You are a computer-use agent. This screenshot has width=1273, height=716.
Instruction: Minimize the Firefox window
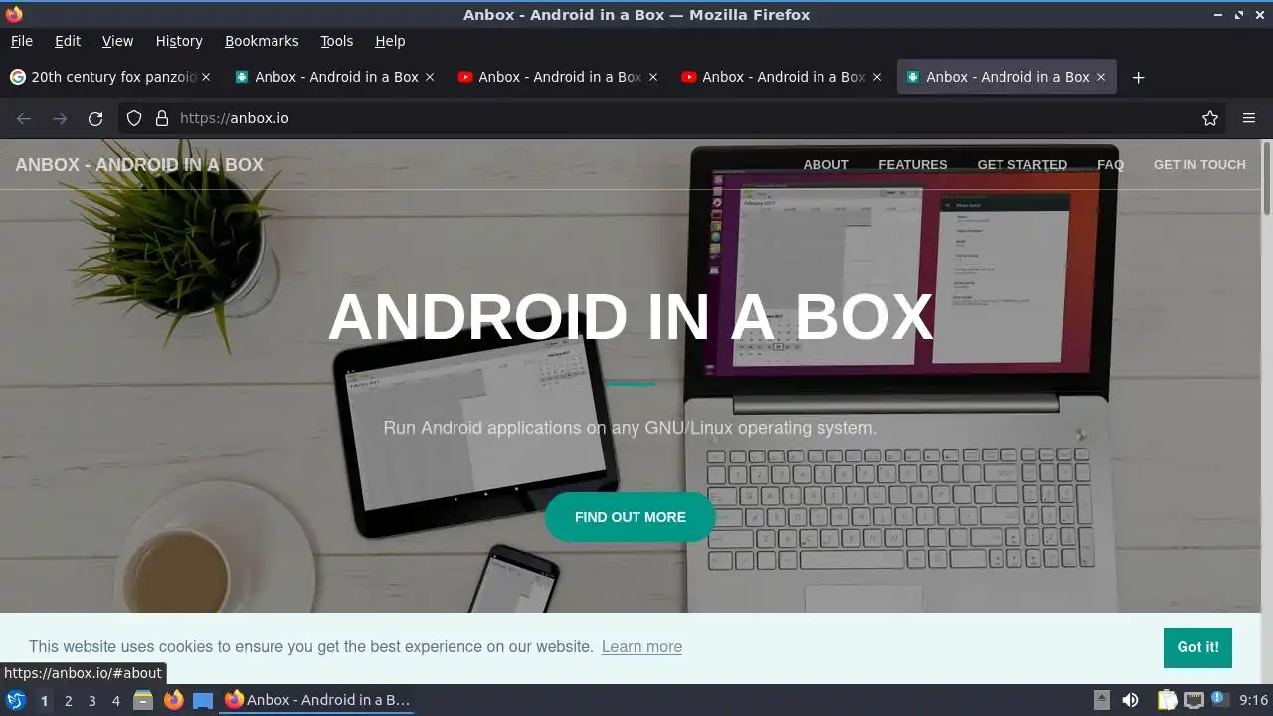(x=1218, y=15)
